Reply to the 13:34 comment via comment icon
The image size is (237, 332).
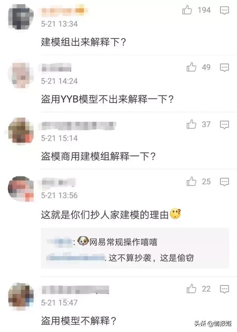224,10
